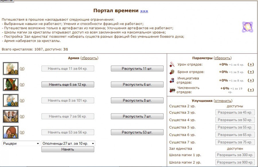Click the goblin portrait with 6 units
Image resolution: width=258 pixels, height=167 pixels.
tap(11, 85)
